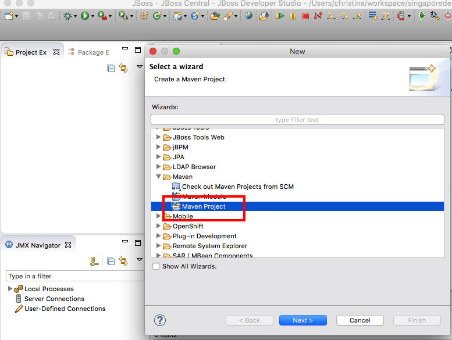
Task: Open the JMX Navigator view menu arrow
Action: [140, 260]
